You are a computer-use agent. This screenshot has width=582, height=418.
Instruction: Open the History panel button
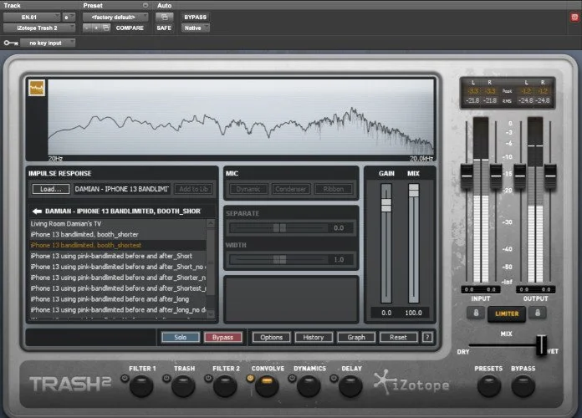click(314, 337)
